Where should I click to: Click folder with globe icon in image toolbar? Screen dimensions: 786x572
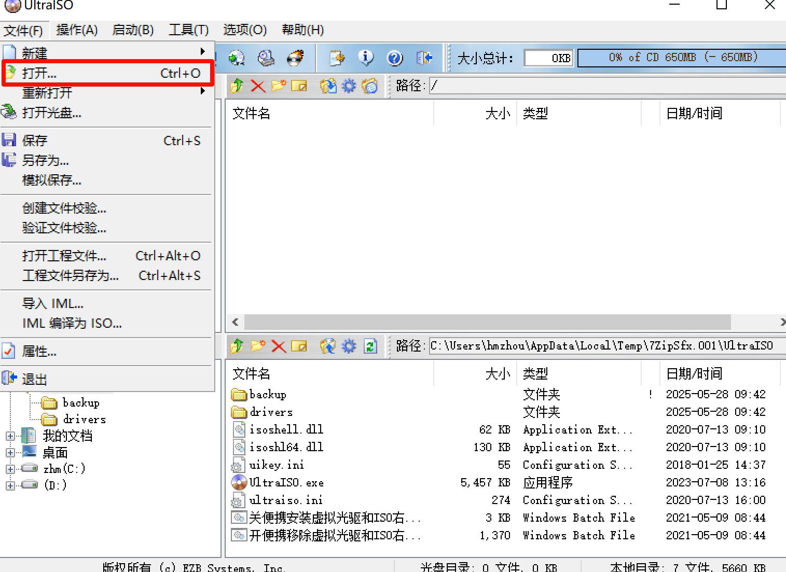tap(370, 86)
